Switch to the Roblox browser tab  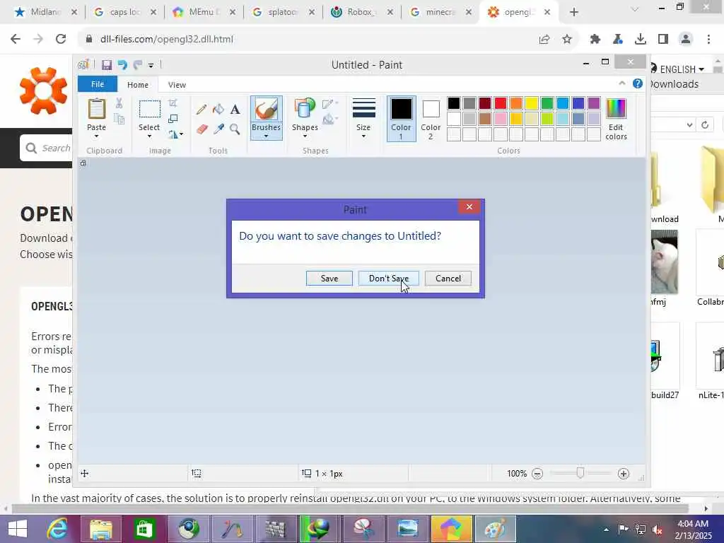361,12
